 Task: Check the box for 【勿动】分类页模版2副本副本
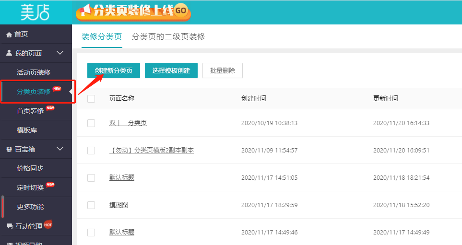pyautogui.click(x=91, y=151)
